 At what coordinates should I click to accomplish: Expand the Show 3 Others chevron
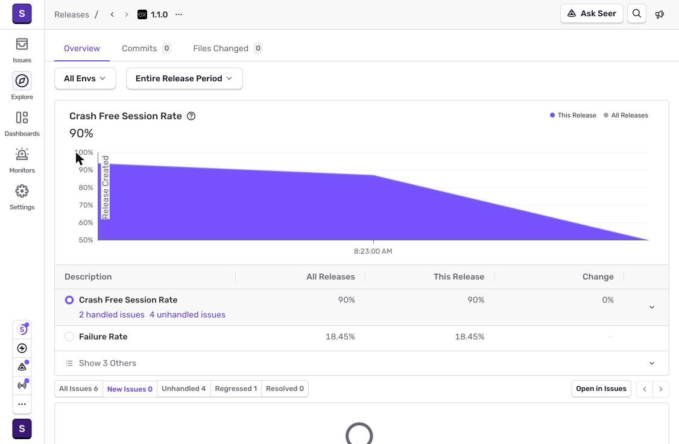[x=652, y=363]
